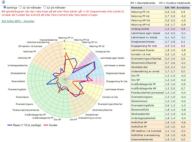Click the Överraskningsoro table row

[160, 97]
